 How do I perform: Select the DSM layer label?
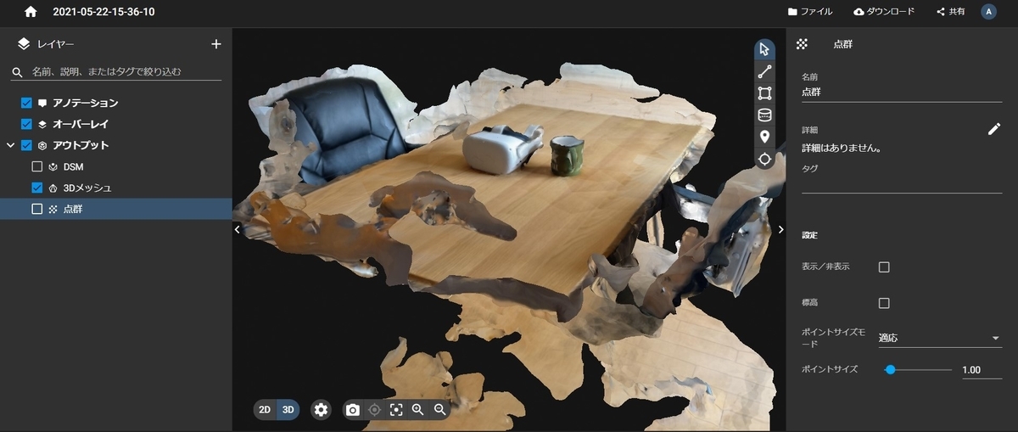click(x=73, y=166)
